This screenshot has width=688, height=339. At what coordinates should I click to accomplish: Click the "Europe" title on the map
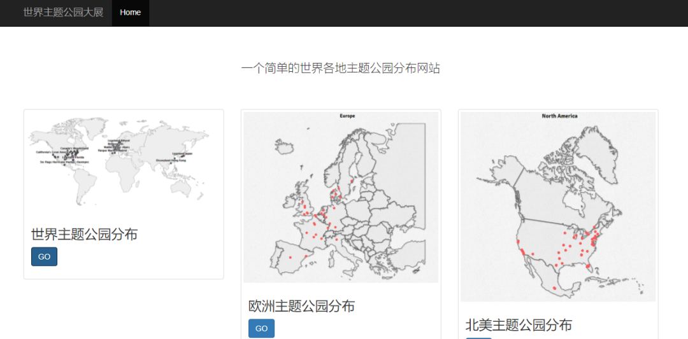click(347, 116)
